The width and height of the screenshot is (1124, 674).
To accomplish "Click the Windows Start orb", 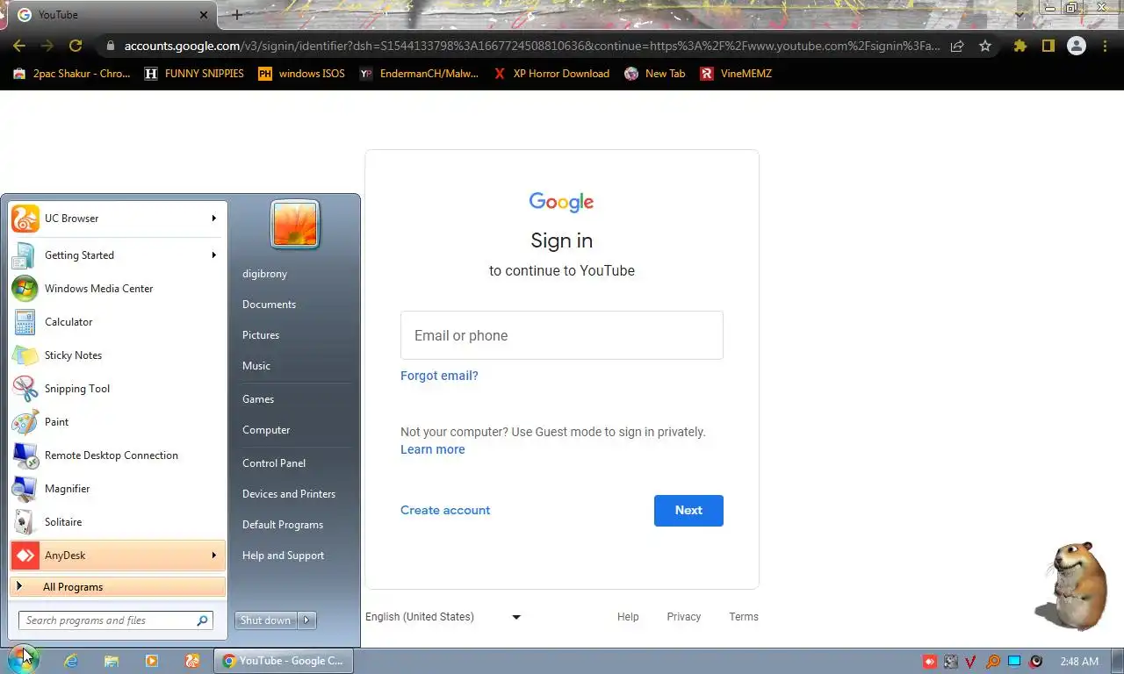I will pos(24,660).
